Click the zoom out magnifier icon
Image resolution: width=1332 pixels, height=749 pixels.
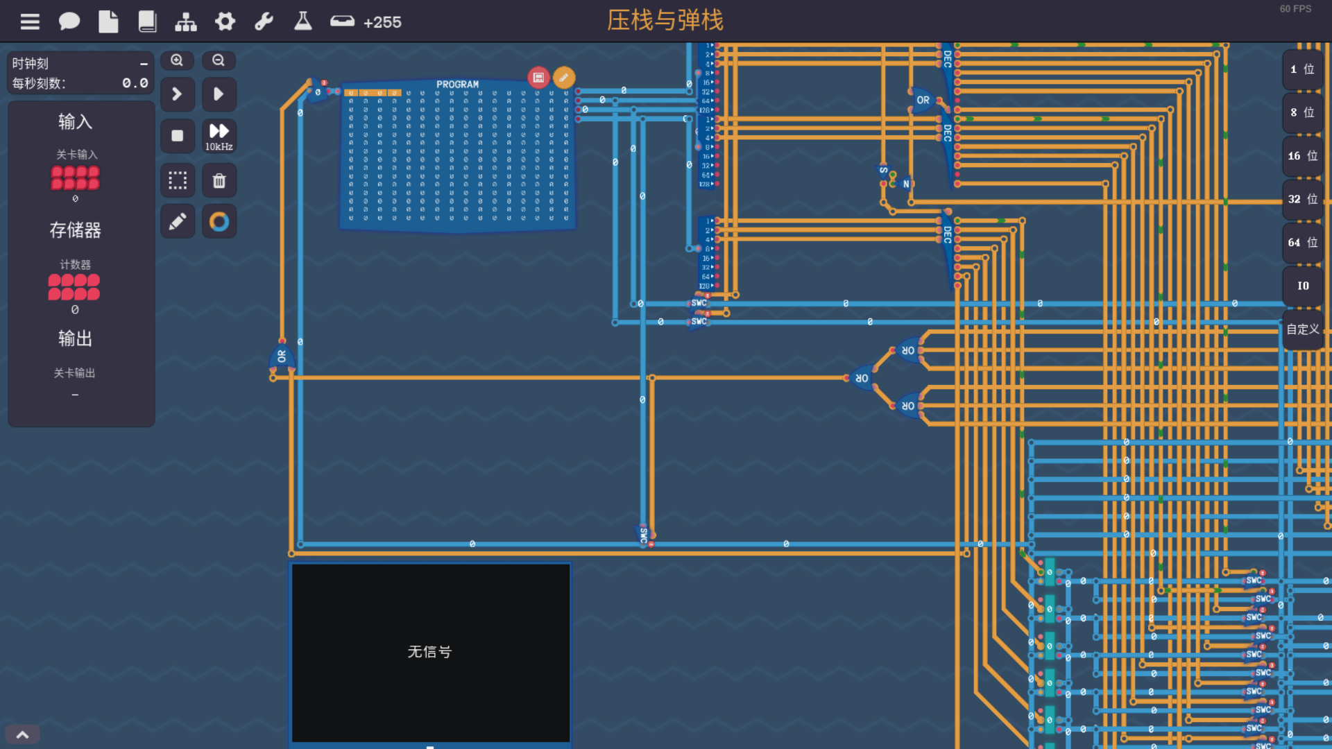coord(218,60)
